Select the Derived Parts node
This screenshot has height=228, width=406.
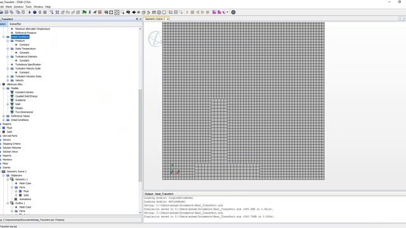tap(10, 136)
